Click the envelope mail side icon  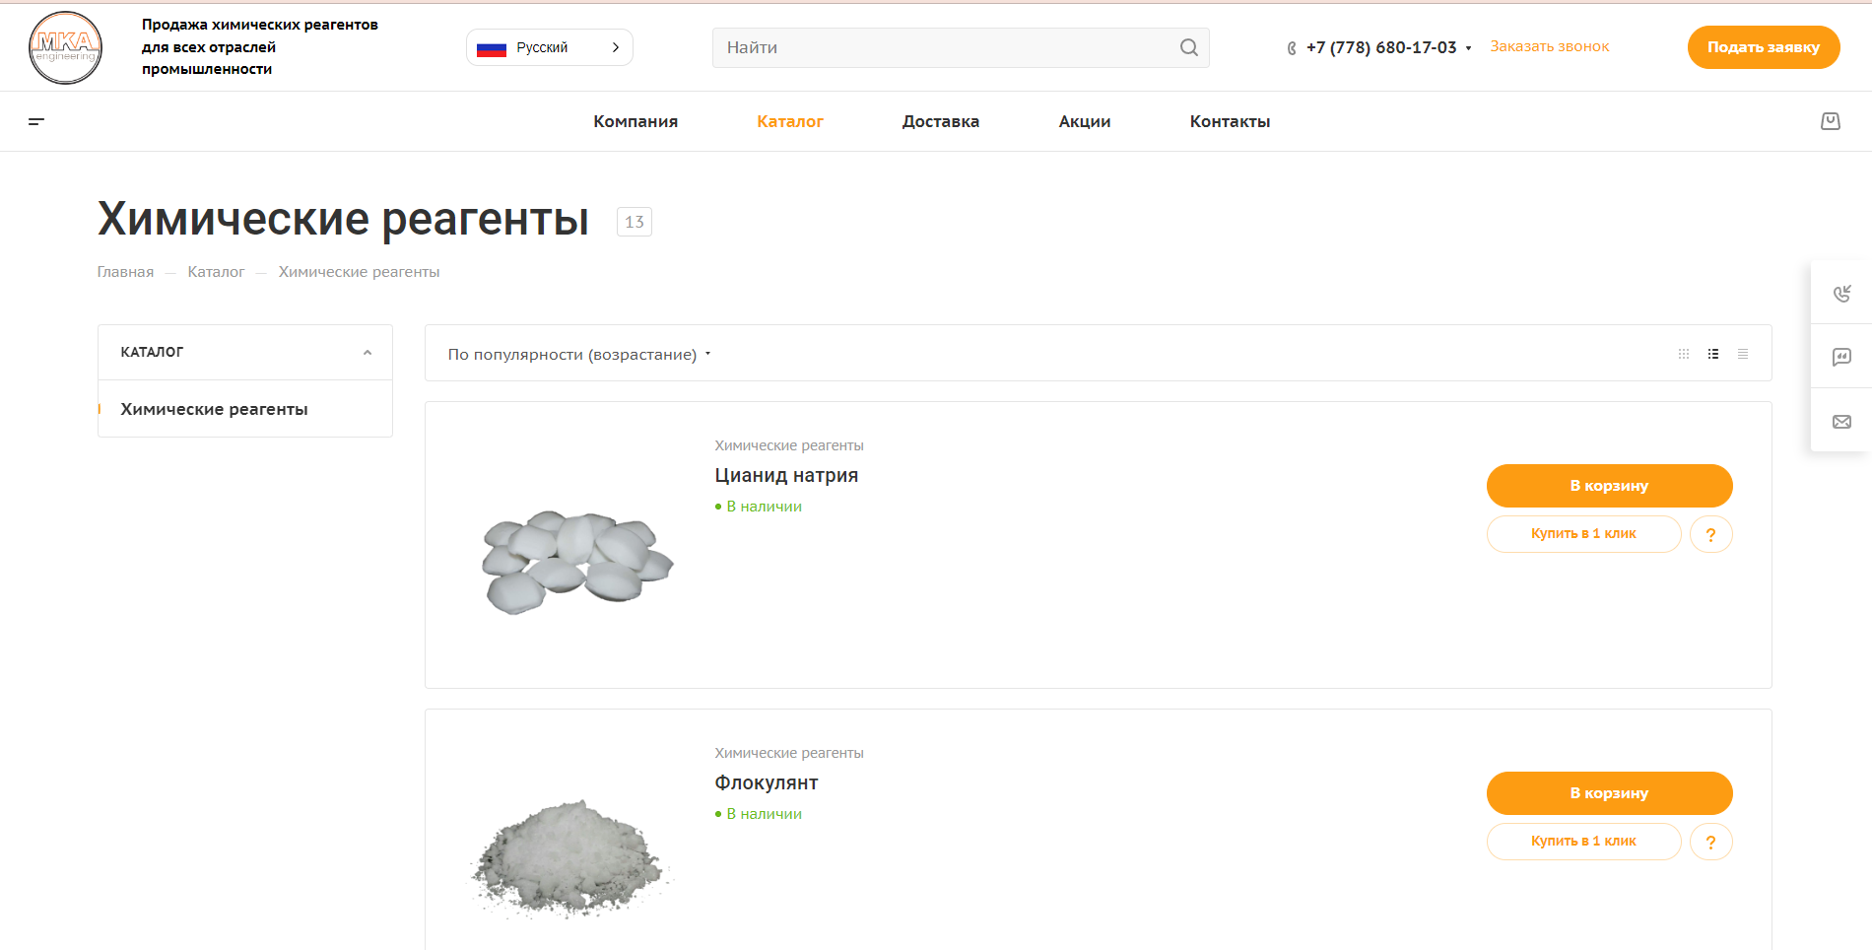pos(1840,422)
